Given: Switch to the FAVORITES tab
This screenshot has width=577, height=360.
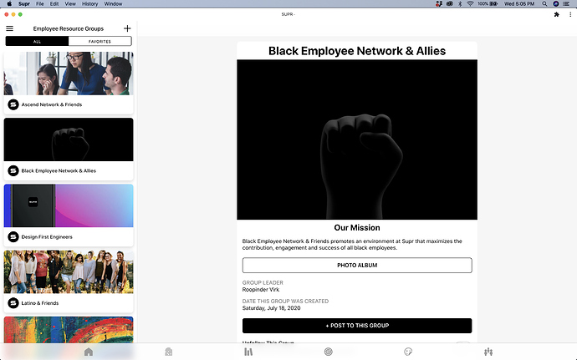Looking at the screenshot, I should [100, 41].
